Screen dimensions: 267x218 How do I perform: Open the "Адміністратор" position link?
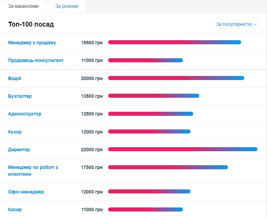24,114
